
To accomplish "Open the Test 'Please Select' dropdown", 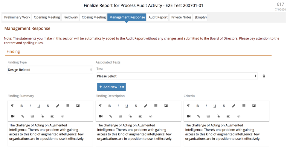I will [x=177, y=76].
